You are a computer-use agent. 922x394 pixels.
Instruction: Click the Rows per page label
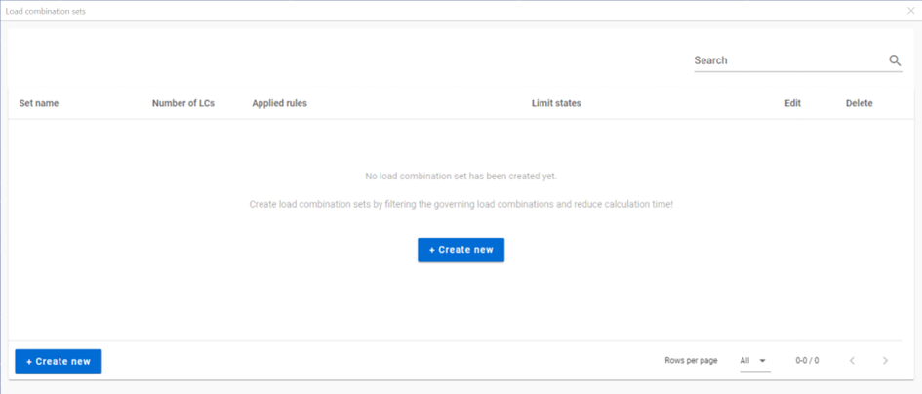point(691,361)
